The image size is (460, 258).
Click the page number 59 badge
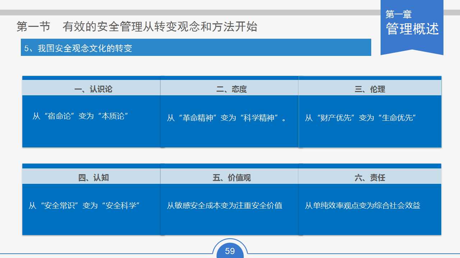[x=230, y=251]
